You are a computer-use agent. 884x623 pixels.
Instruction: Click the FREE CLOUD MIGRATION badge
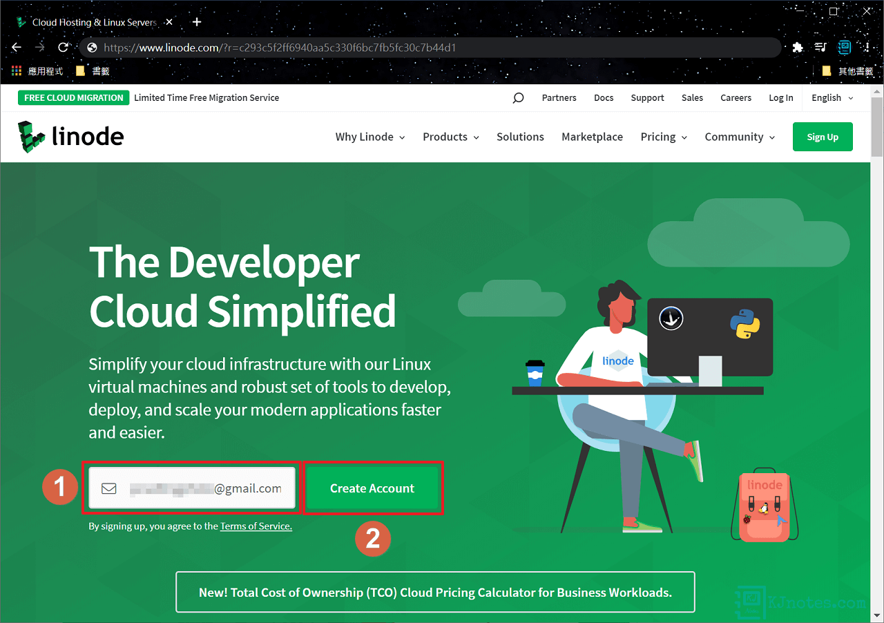pyautogui.click(x=73, y=97)
